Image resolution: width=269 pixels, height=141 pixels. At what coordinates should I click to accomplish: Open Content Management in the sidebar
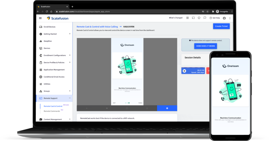[x=53, y=119]
